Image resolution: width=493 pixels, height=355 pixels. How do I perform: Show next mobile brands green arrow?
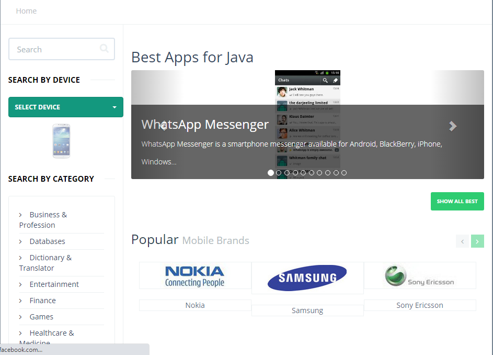(477, 241)
